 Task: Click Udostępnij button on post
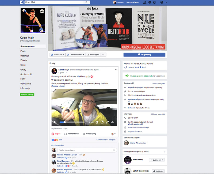[89, 134]
